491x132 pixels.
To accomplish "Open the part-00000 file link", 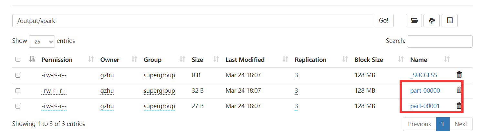I will point(425,91).
